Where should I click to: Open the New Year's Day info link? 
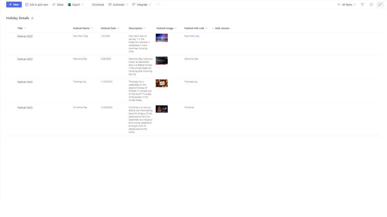(x=192, y=36)
